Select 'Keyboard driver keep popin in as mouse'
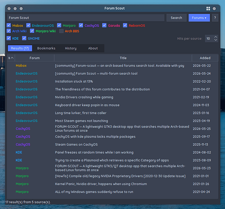The image size is (225, 209). click(x=113, y=105)
